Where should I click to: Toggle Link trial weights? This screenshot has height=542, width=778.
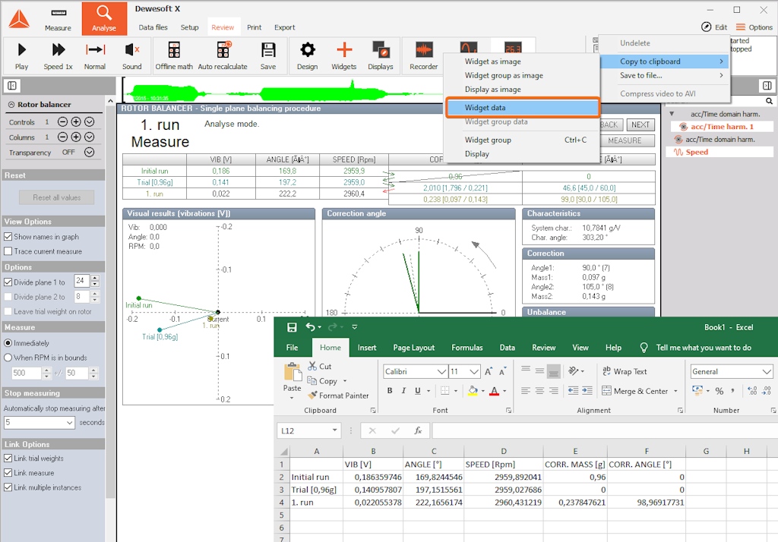tap(8, 458)
